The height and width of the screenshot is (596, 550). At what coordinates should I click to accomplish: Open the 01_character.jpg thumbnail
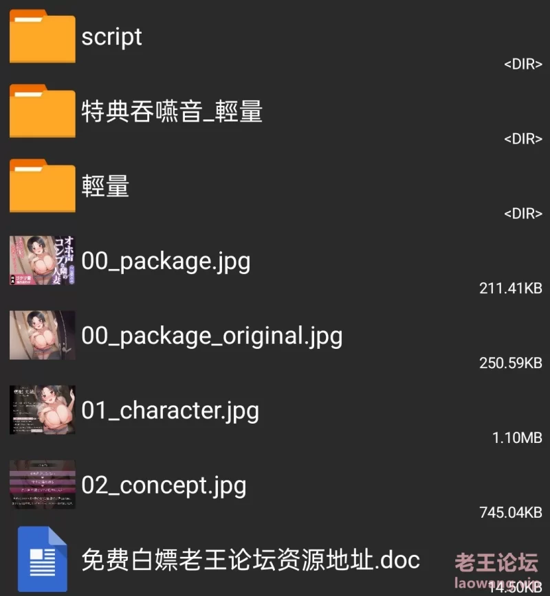point(42,410)
